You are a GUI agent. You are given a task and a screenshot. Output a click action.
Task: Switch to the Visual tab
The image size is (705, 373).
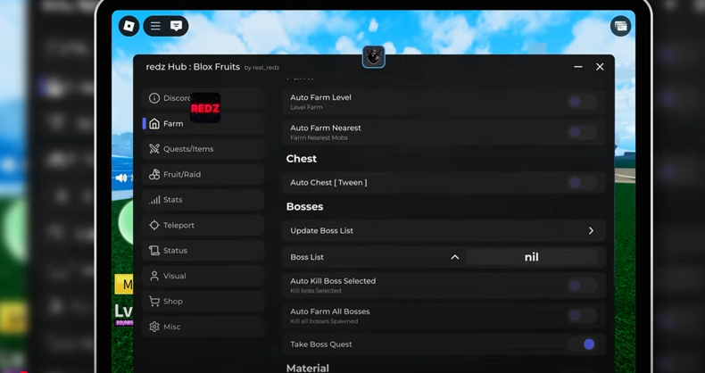click(x=203, y=276)
